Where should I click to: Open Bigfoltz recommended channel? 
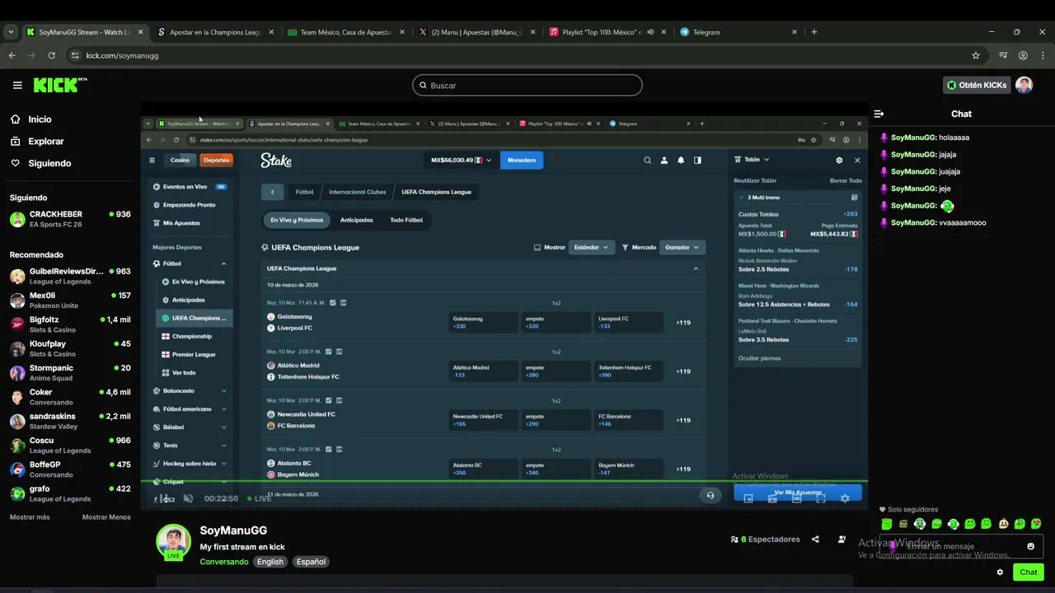coord(70,325)
